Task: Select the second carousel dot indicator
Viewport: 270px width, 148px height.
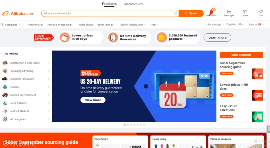Action: point(128,125)
